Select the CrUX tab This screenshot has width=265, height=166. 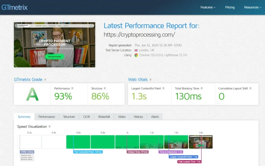pos(86,117)
